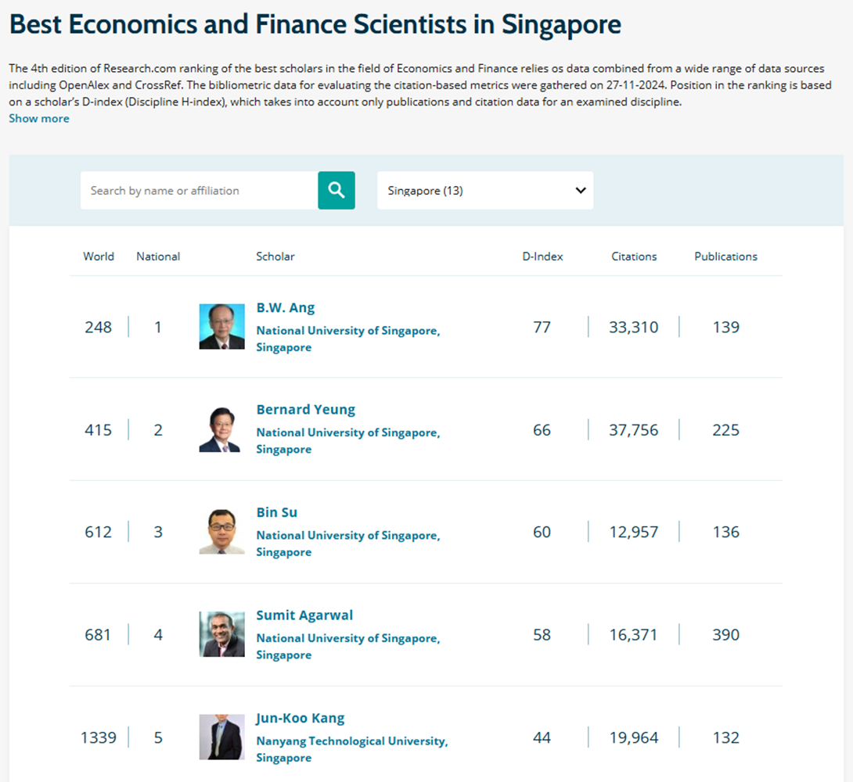853x782 pixels.
Task: Open Jun-Koo Kang scholar profile
Action: (301, 718)
